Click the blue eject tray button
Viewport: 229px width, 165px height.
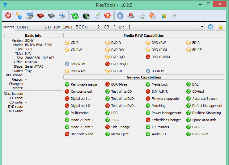tap(210, 27)
